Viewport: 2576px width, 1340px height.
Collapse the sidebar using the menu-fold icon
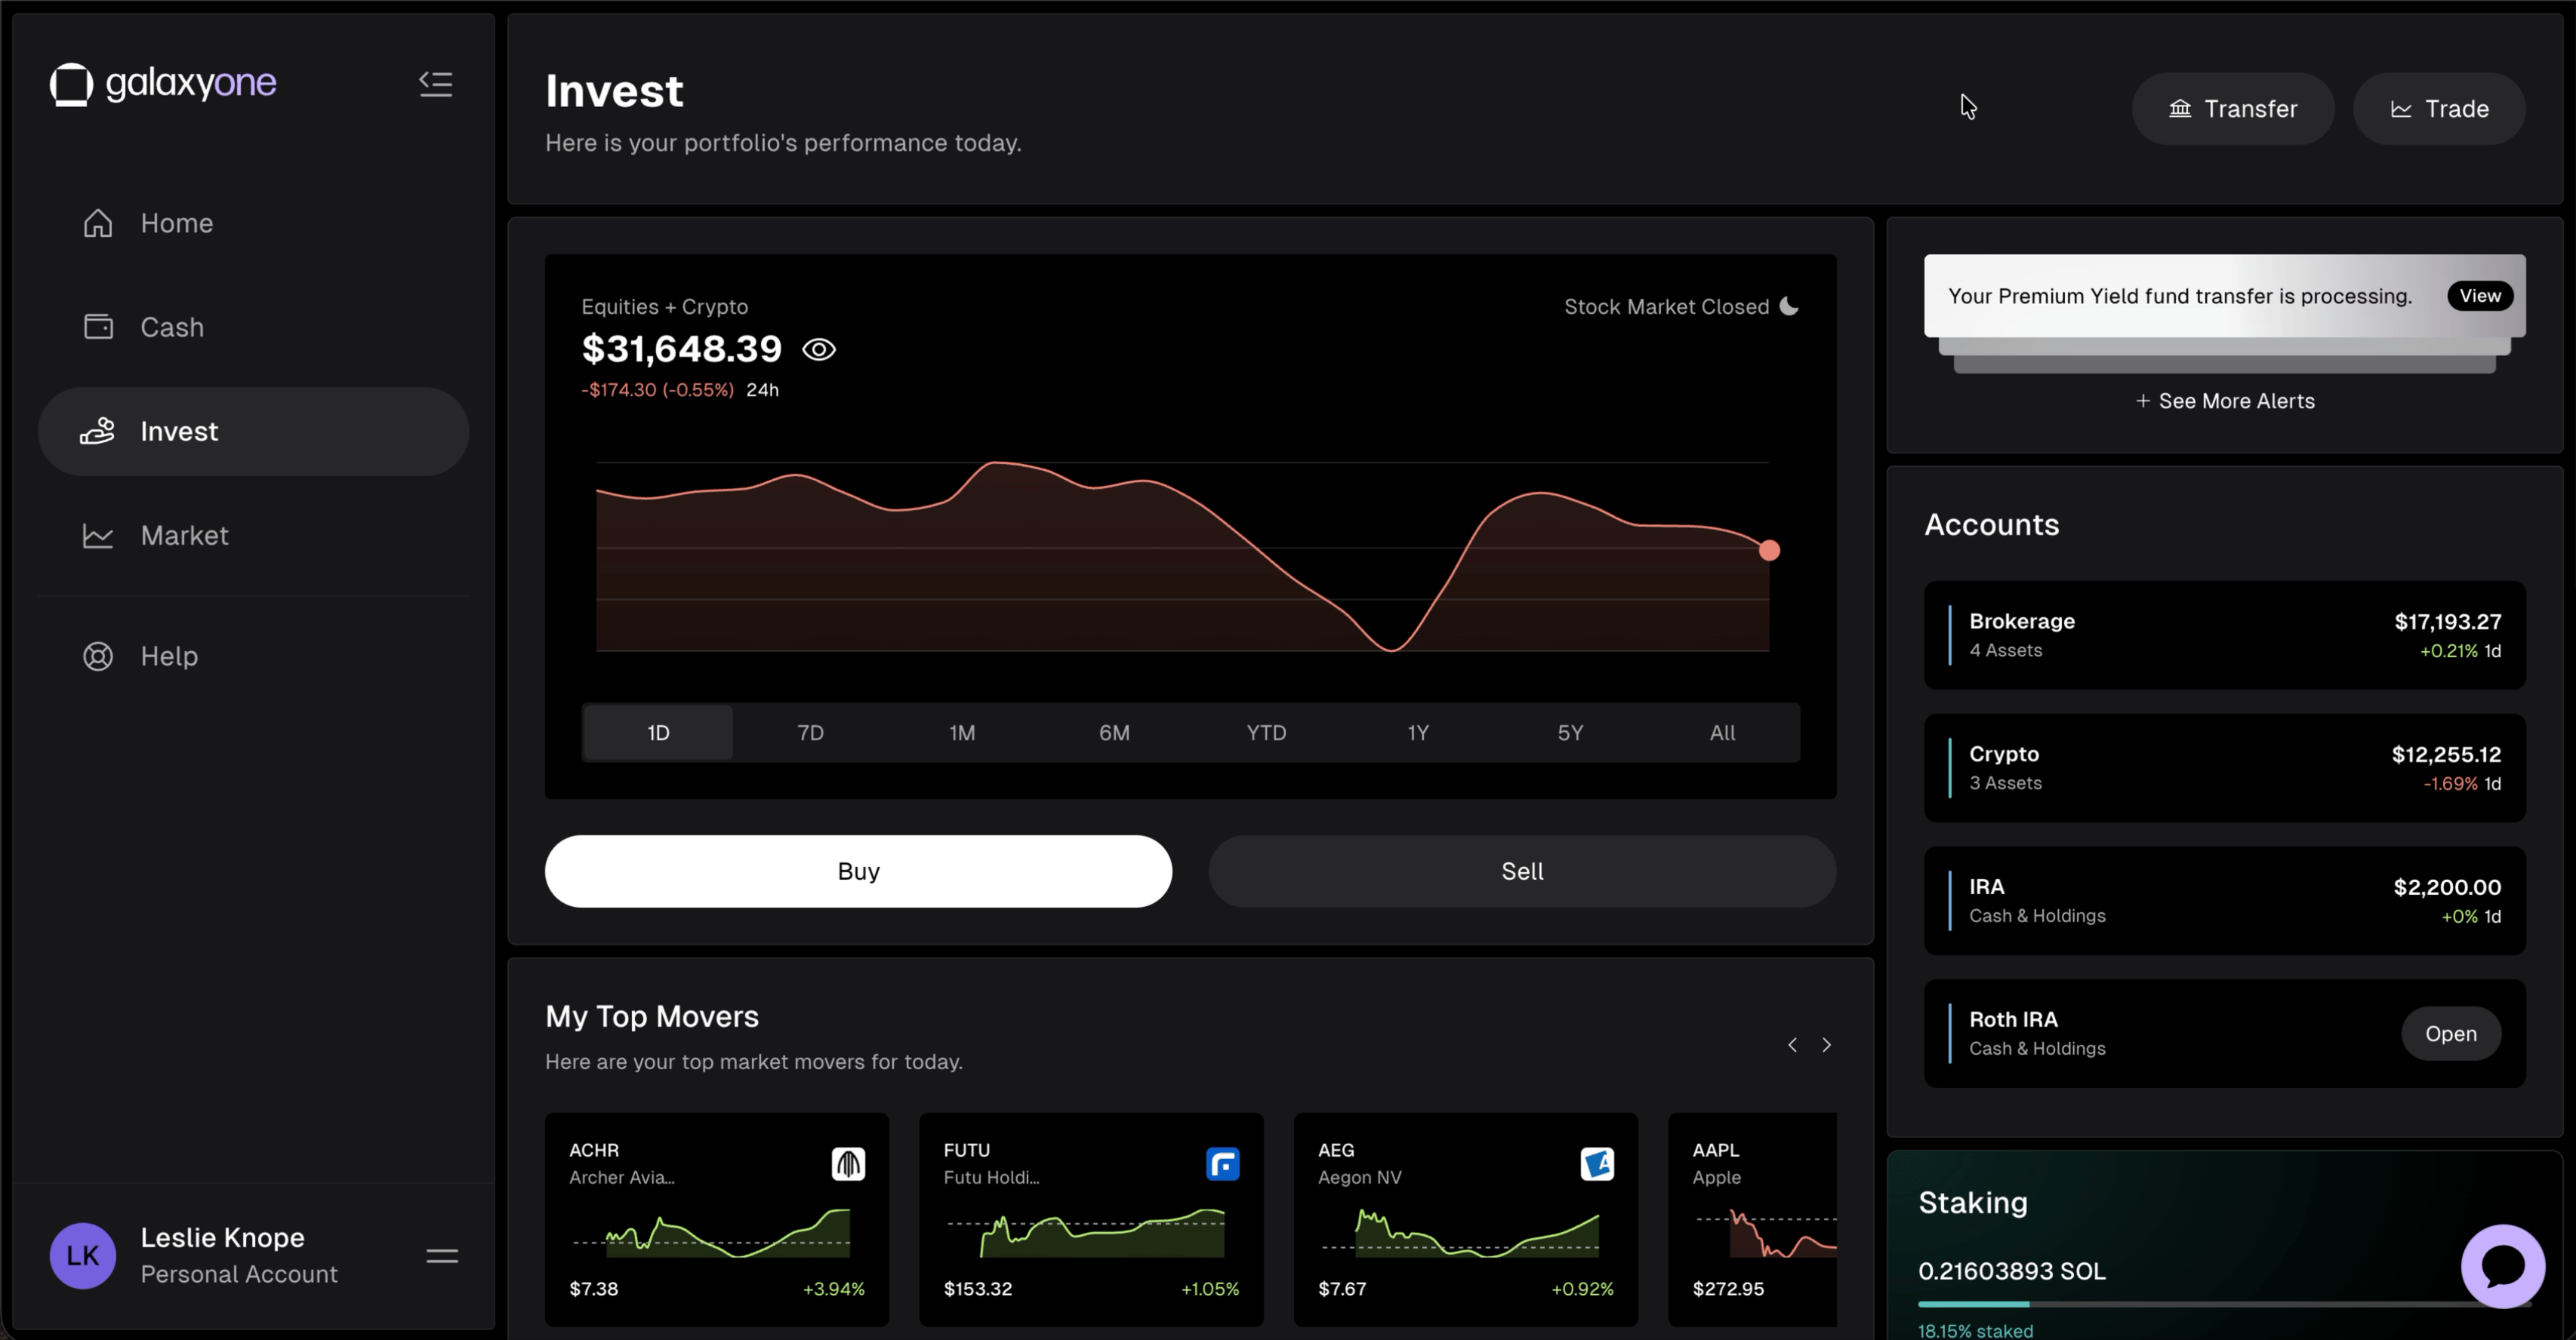(x=436, y=84)
